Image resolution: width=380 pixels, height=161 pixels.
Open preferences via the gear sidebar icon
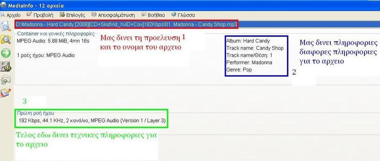6,66
